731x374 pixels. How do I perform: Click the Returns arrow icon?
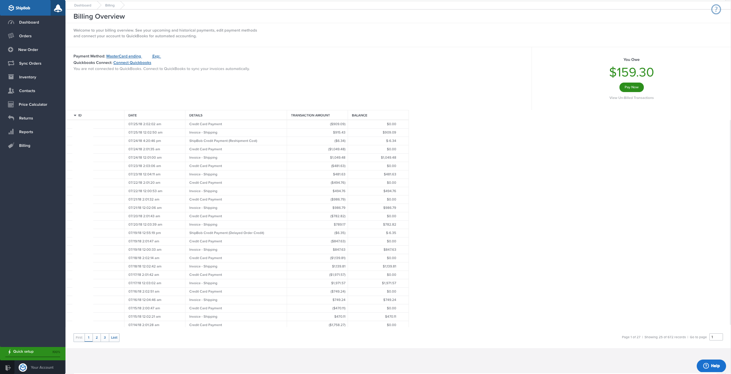[11, 118]
